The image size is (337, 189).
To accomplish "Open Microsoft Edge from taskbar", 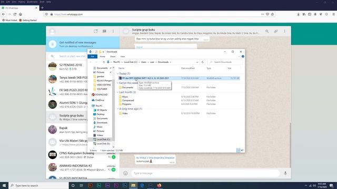I will pyautogui.click(x=142, y=185).
